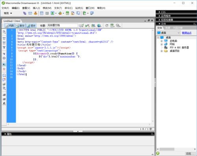Image resolution: width=197 pixels, height=156 pixels.
Task: Click the Email Link insert icon
Action: (30, 13)
